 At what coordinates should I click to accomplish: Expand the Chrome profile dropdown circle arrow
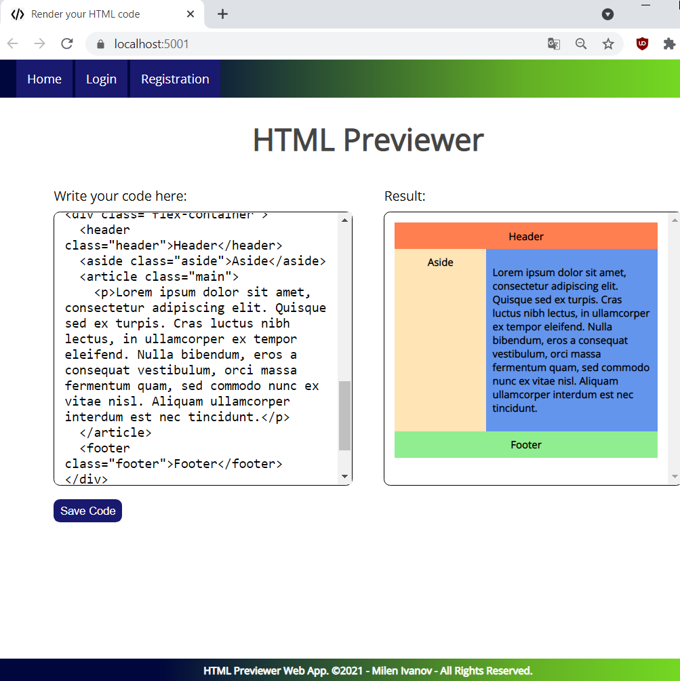pyautogui.click(x=608, y=14)
